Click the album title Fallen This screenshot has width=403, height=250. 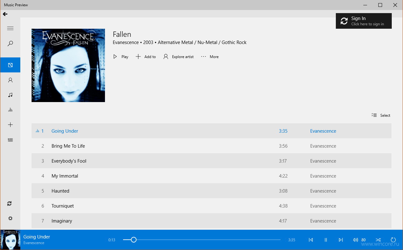(x=122, y=34)
